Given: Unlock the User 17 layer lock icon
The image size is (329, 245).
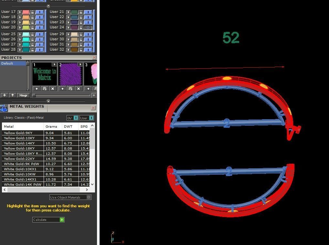Looking at the screenshot, I should tap(33, 12).
